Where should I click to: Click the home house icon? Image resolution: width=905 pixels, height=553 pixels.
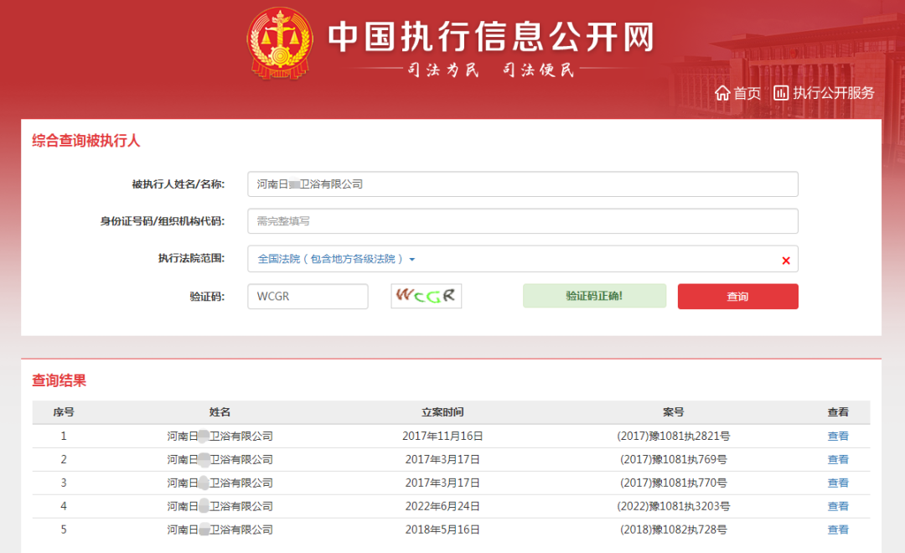click(722, 93)
